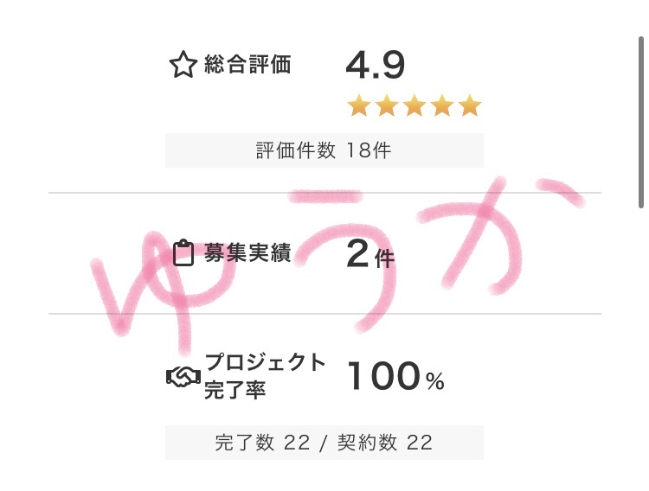This screenshot has width=649, height=491.
Task: Click the handshake icon beside プロジェクト完了率
Action: pyautogui.click(x=183, y=378)
